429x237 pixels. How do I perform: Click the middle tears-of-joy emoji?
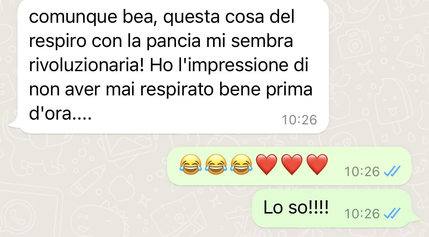click(216, 164)
